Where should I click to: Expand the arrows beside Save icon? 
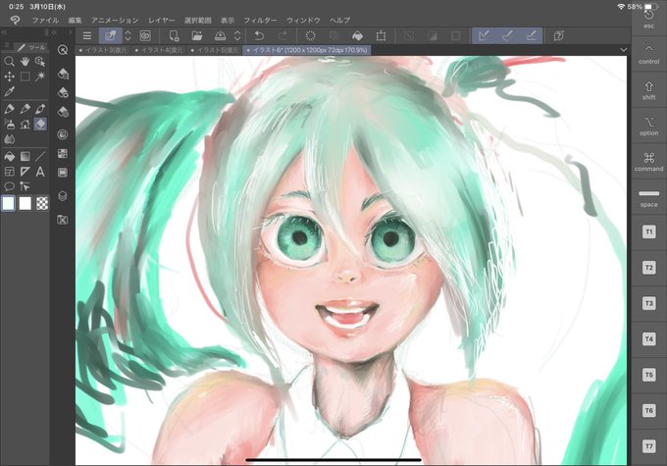237,35
